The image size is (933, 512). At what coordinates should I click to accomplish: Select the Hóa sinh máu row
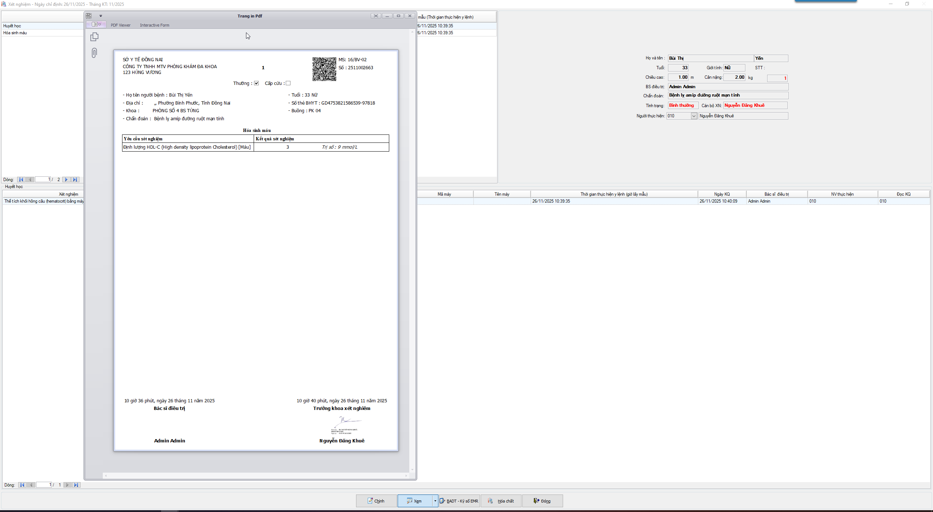point(15,33)
